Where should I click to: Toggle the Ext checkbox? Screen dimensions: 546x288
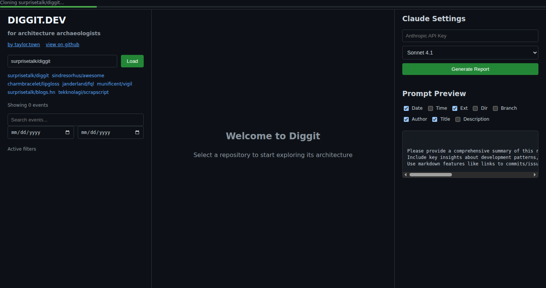[x=455, y=108]
